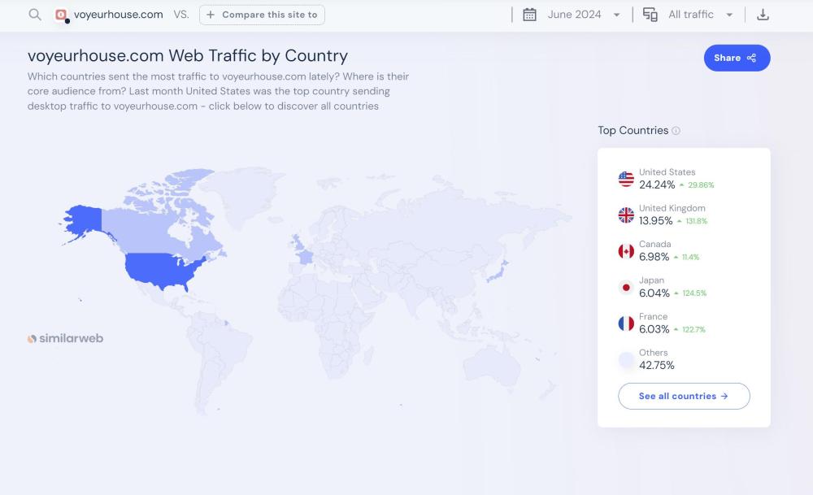Click the Similarweb logo on the map
The width and height of the screenshot is (813, 495).
tap(66, 338)
